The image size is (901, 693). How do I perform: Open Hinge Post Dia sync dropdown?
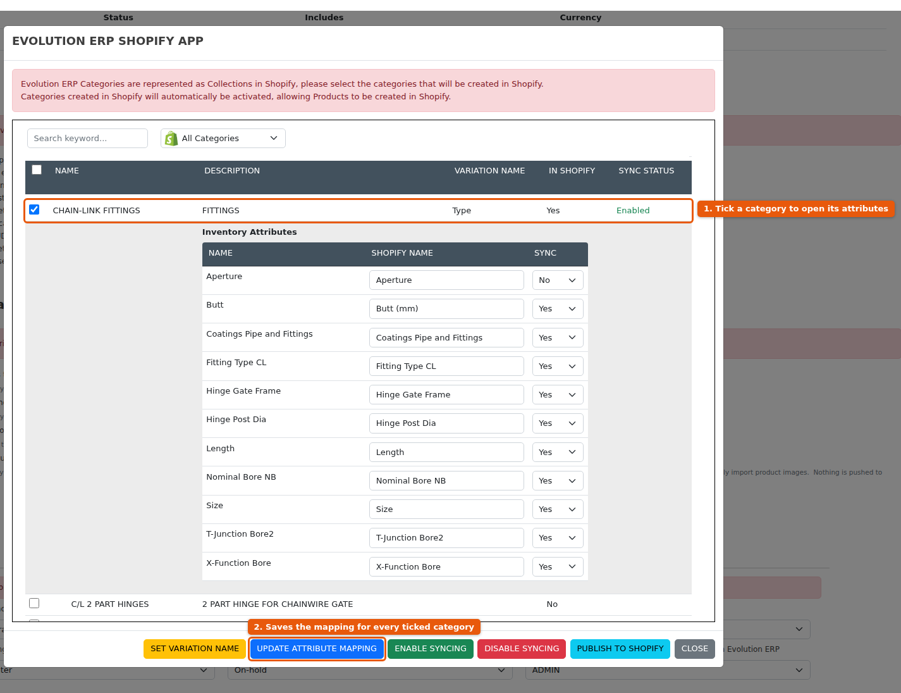558,423
